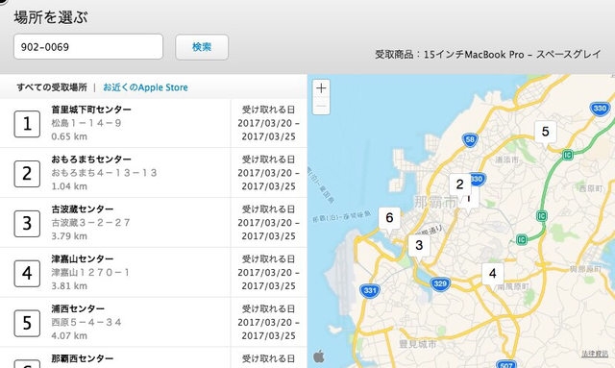615x368 pixels.
Task: Click map pin 2 near 那覇市
Action: (x=460, y=184)
